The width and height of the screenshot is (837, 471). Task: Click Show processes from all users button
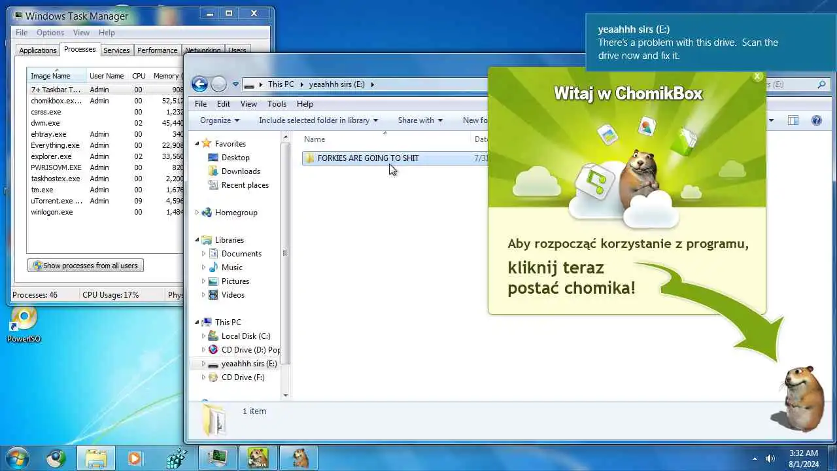[86, 266]
